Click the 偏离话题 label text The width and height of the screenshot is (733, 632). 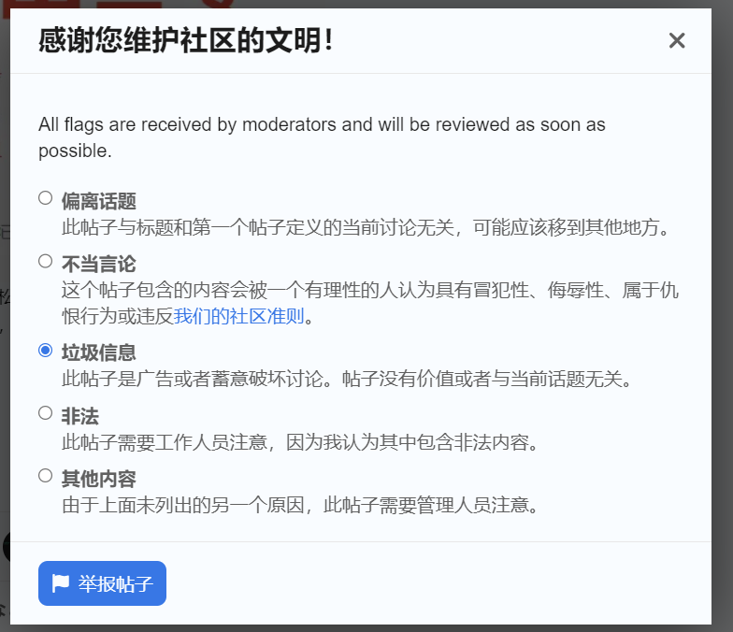pyautogui.click(x=99, y=202)
